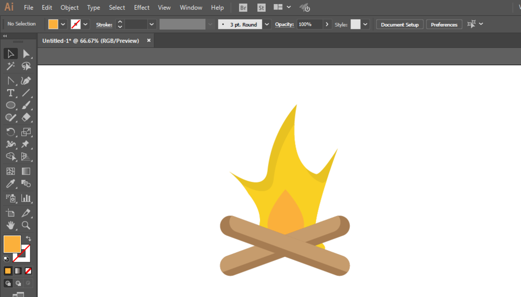Click the Opacity label link

click(x=284, y=24)
